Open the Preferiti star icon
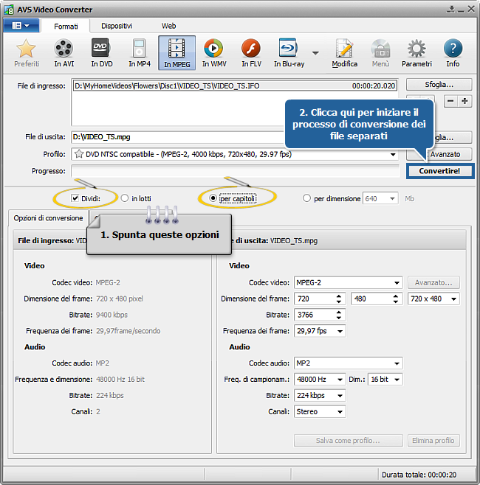This screenshot has width=480, height=485. tap(27, 52)
